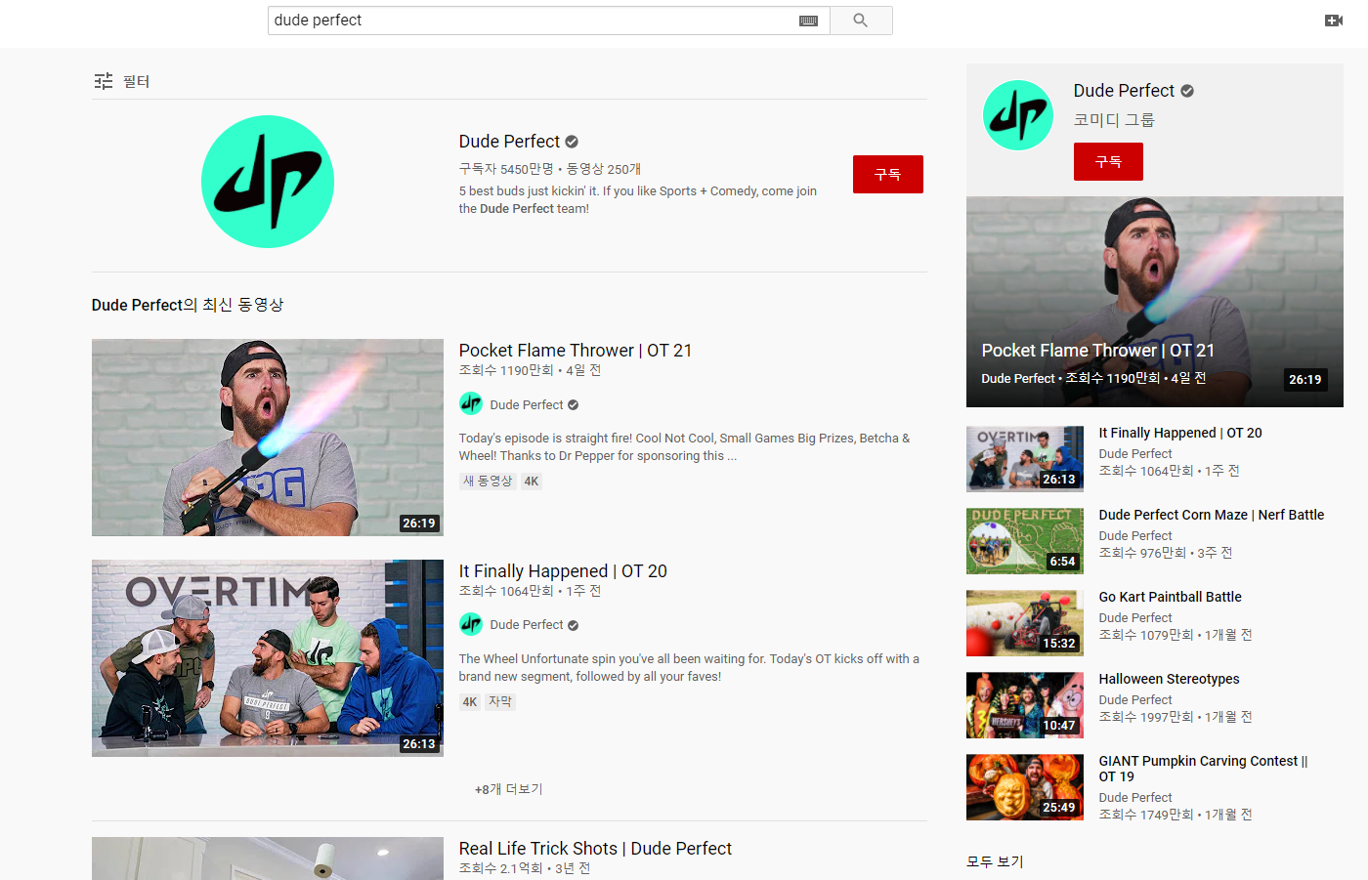The image size is (1368, 880).
Task: Click Dude Perfect name under It Finally Happened
Action: click(527, 625)
